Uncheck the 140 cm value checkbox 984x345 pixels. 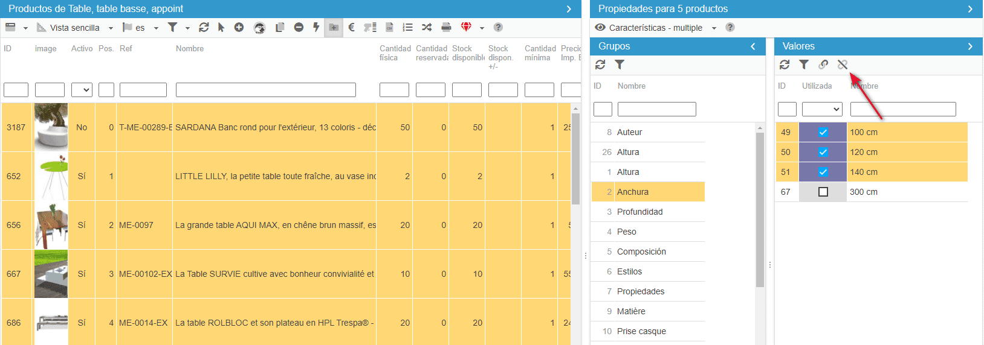[823, 172]
